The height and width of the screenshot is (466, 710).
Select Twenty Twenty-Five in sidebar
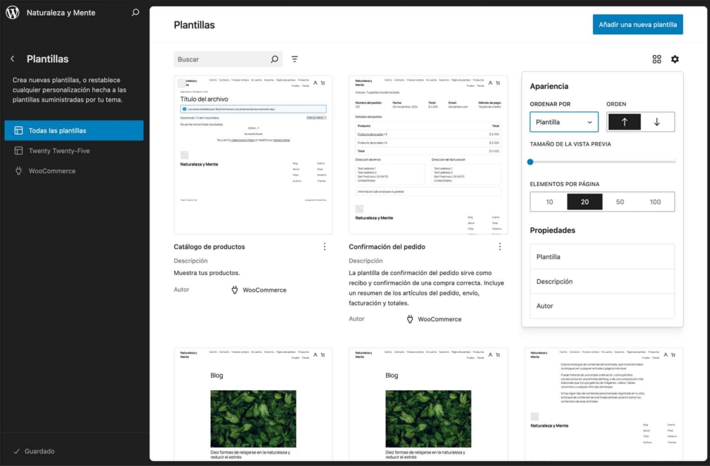click(59, 151)
